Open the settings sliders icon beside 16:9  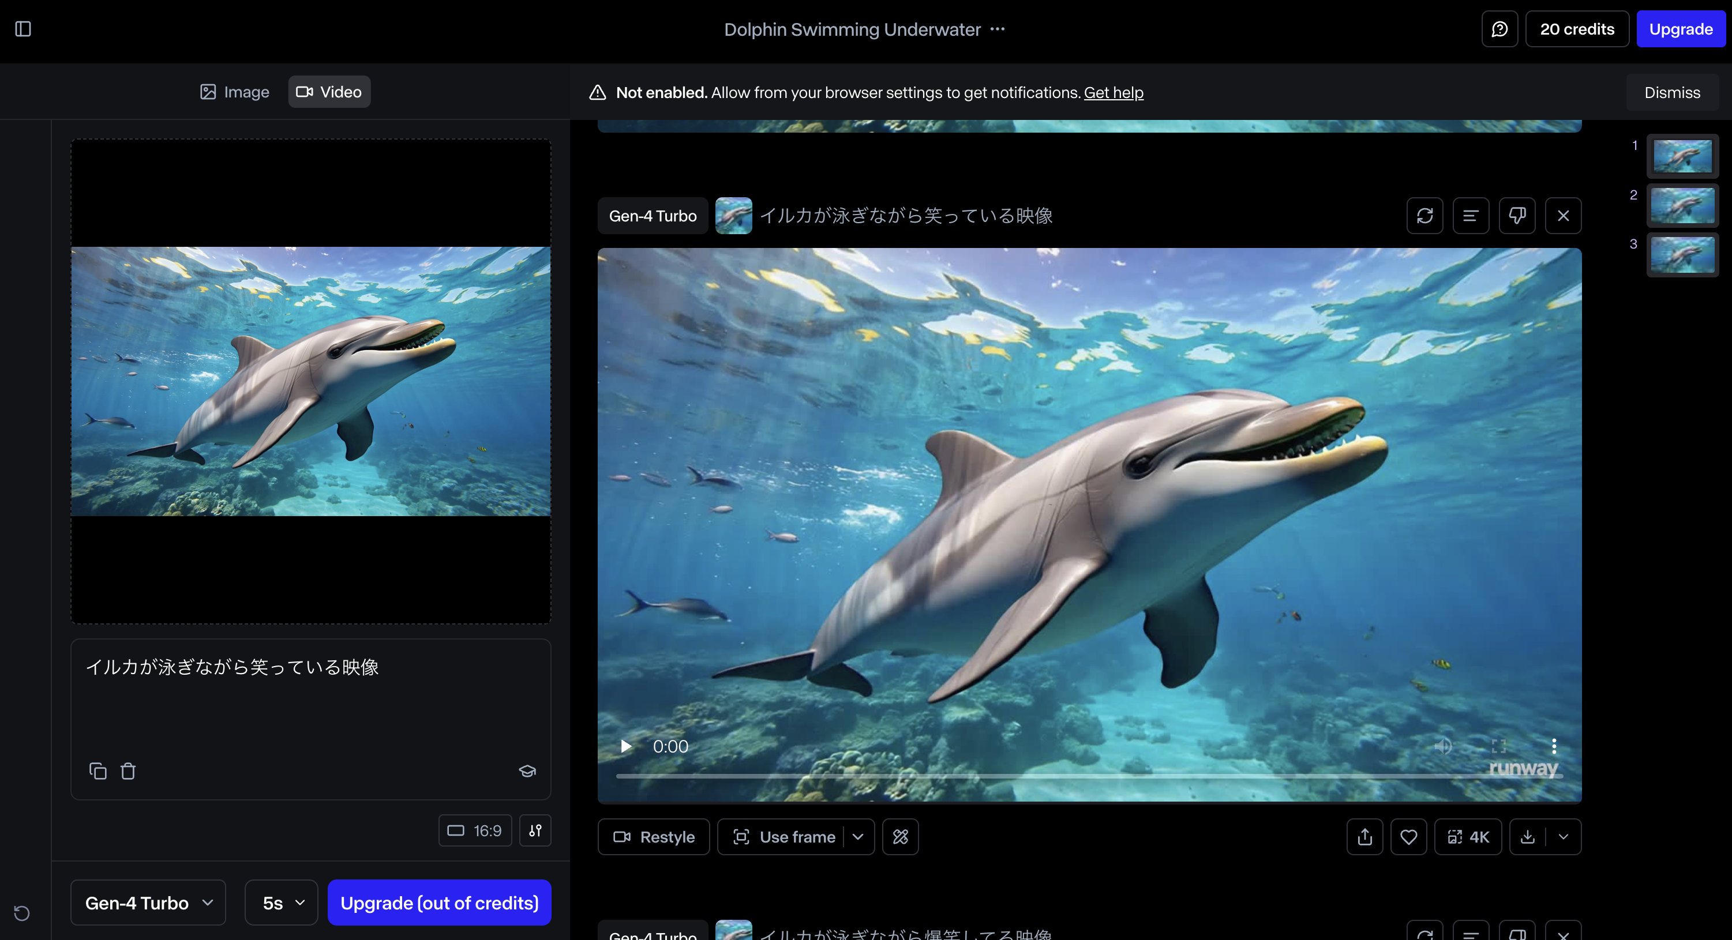tap(535, 830)
